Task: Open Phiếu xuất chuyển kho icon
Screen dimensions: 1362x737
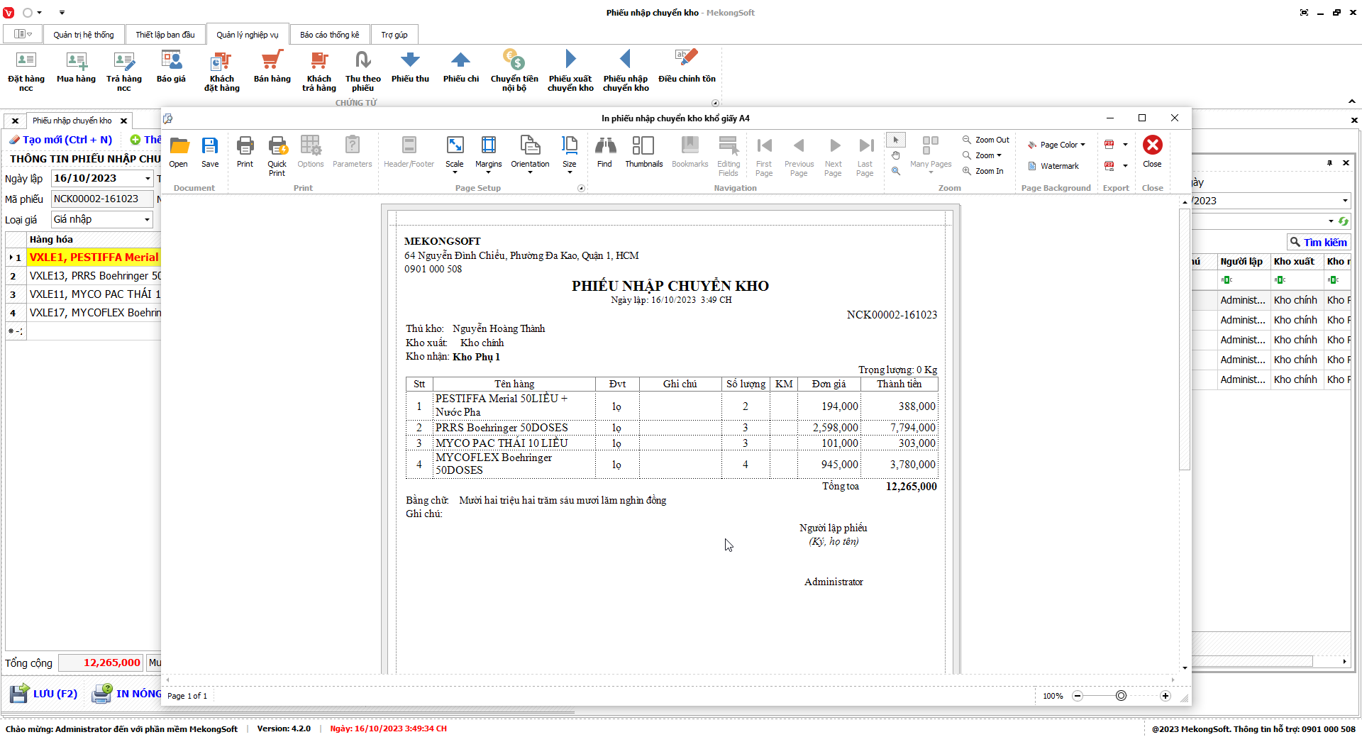Action: pyautogui.click(x=570, y=71)
